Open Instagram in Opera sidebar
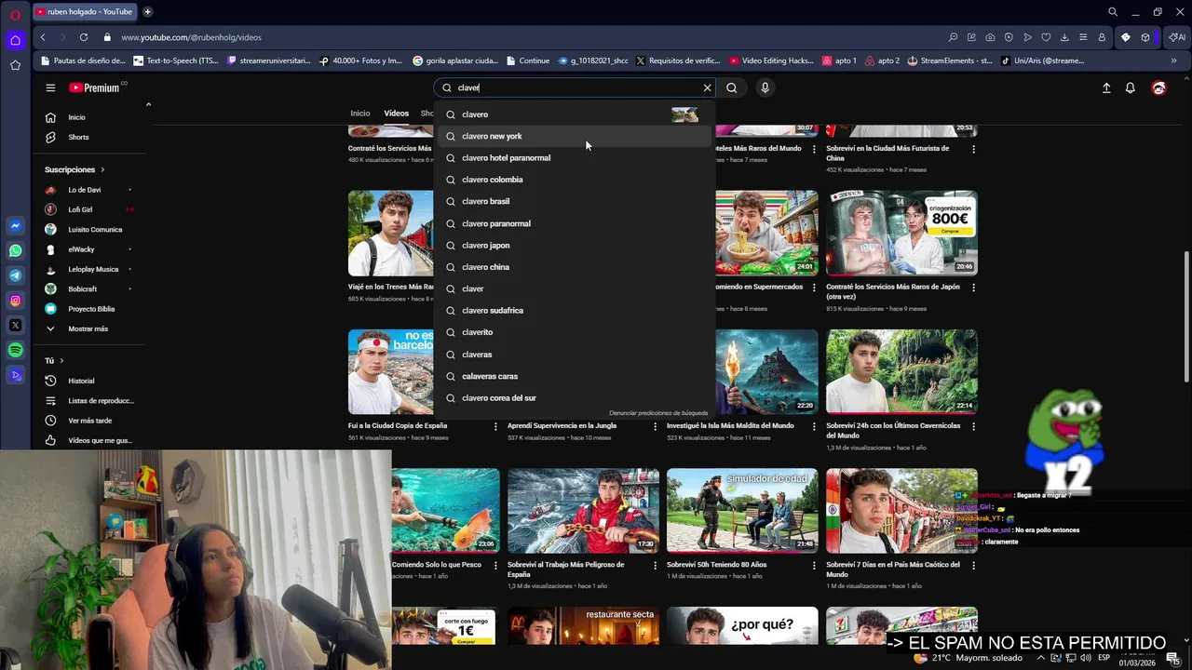1192x670 pixels. pos(15,301)
